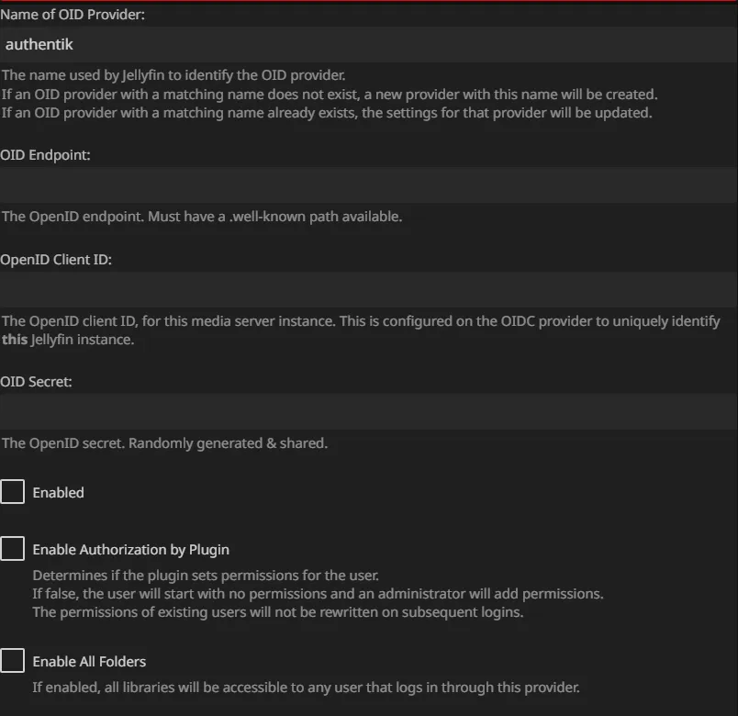The height and width of the screenshot is (716, 738).
Task: Check the Enable All Folders box
Action: coord(13,661)
